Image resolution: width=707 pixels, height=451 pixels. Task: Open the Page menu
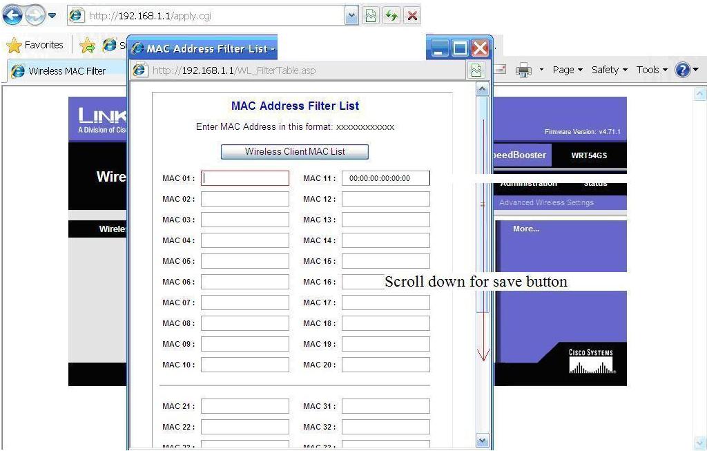pyautogui.click(x=568, y=70)
